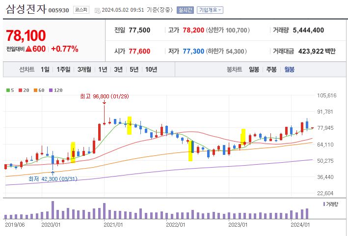Click the 2019/06 x-axis label
The height and width of the screenshot is (236, 348).
point(15,225)
